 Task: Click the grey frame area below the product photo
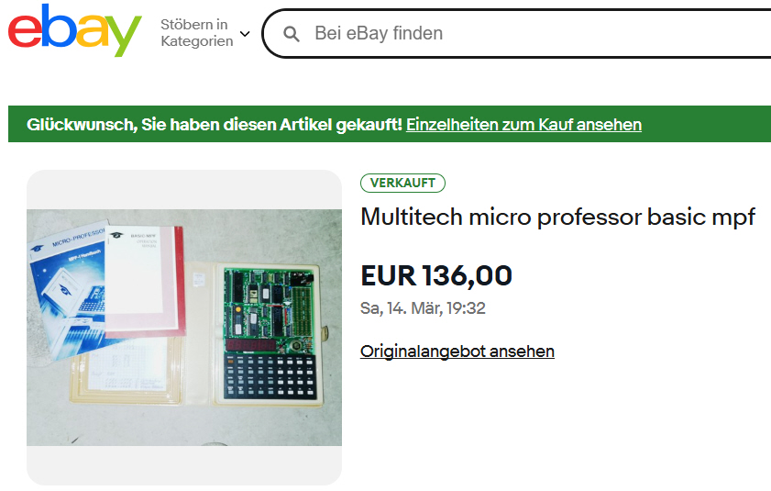click(184, 465)
